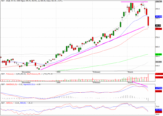Viewport: 163px width, 116px height.
Task: Click the 70.0 oscillator axis label
Action: [x=158, y=106]
